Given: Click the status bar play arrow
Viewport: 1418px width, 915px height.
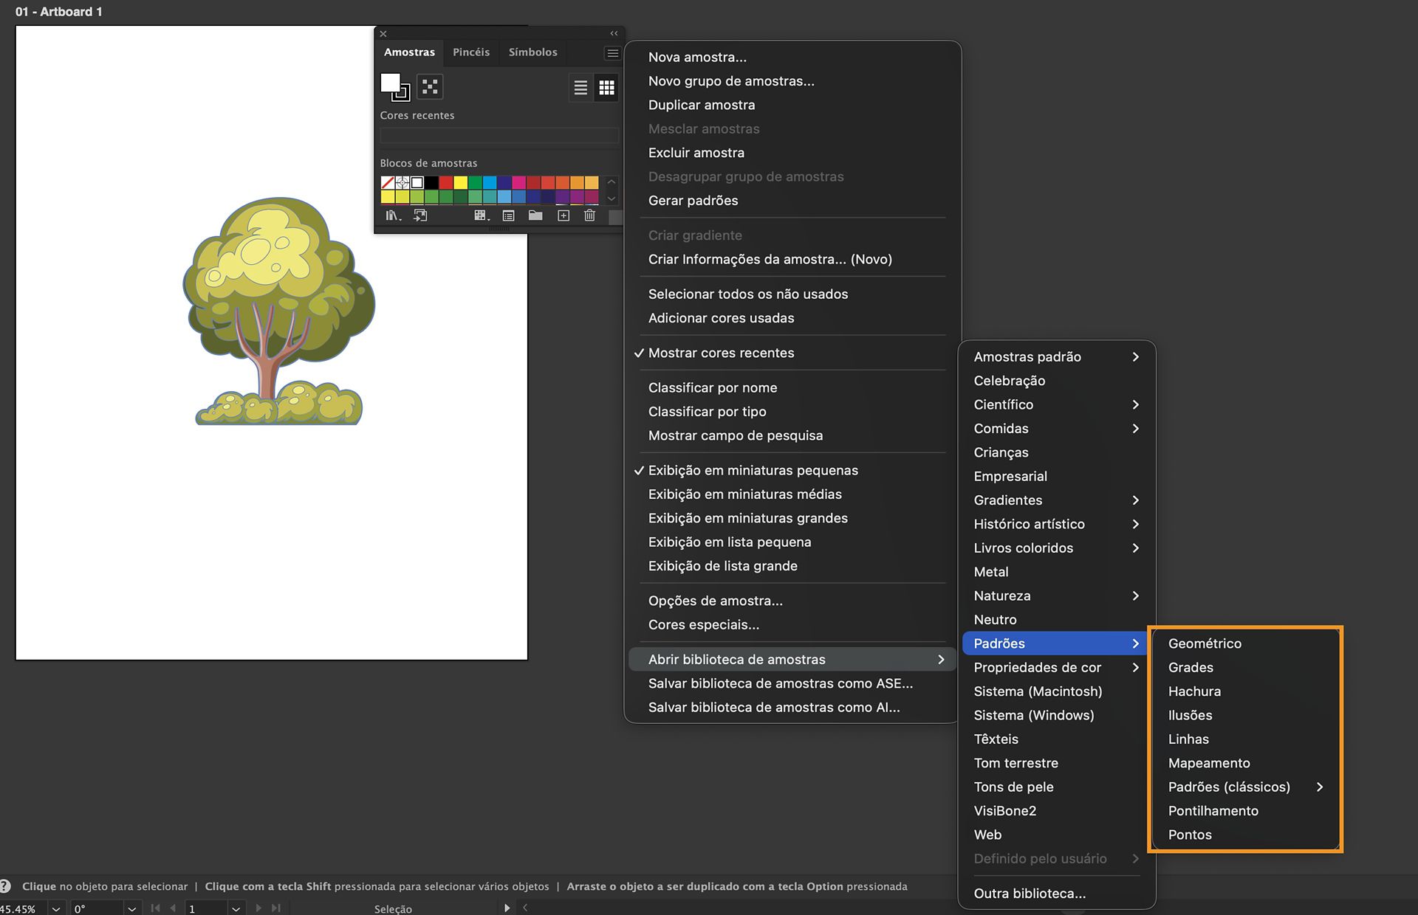Looking at the screenshot, I should coord(507,908).
